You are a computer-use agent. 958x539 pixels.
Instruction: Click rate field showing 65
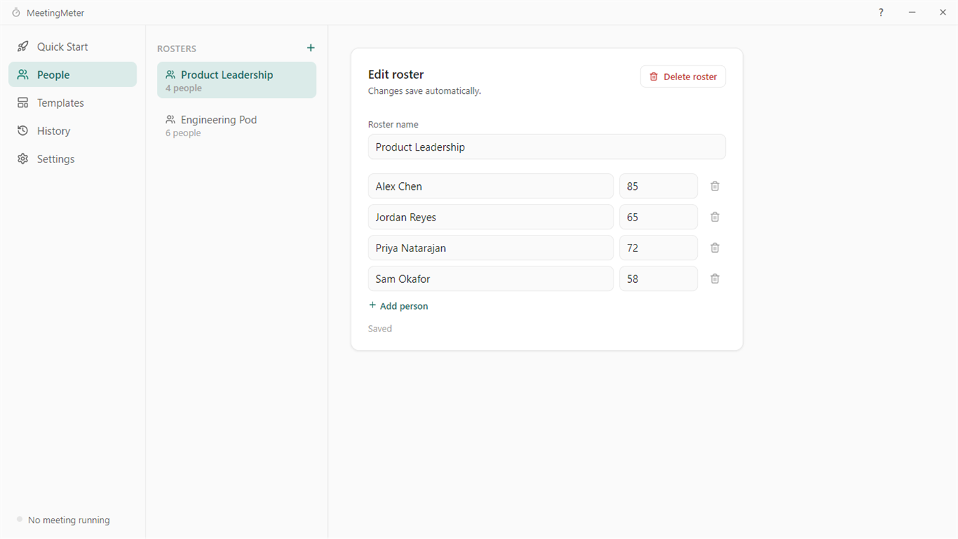[659, 217]
